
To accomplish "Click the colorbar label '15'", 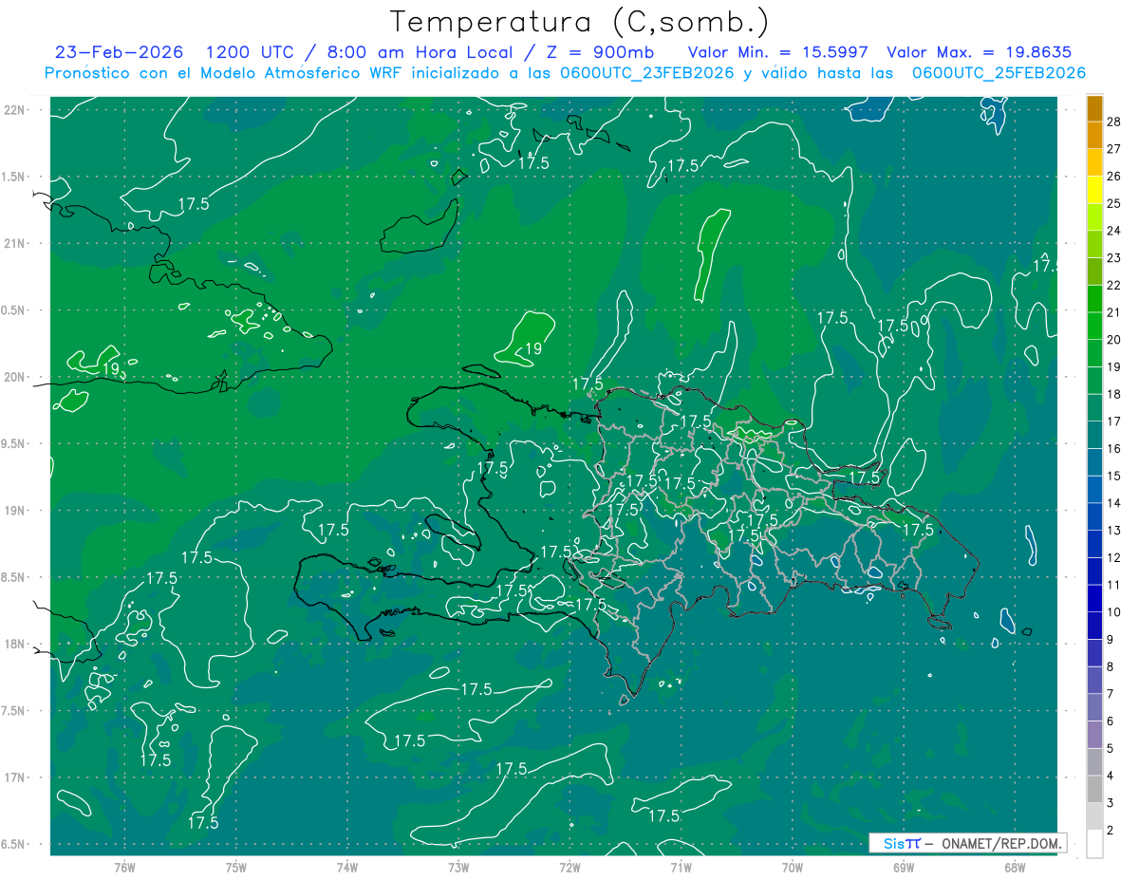I will coord(1113,476).
